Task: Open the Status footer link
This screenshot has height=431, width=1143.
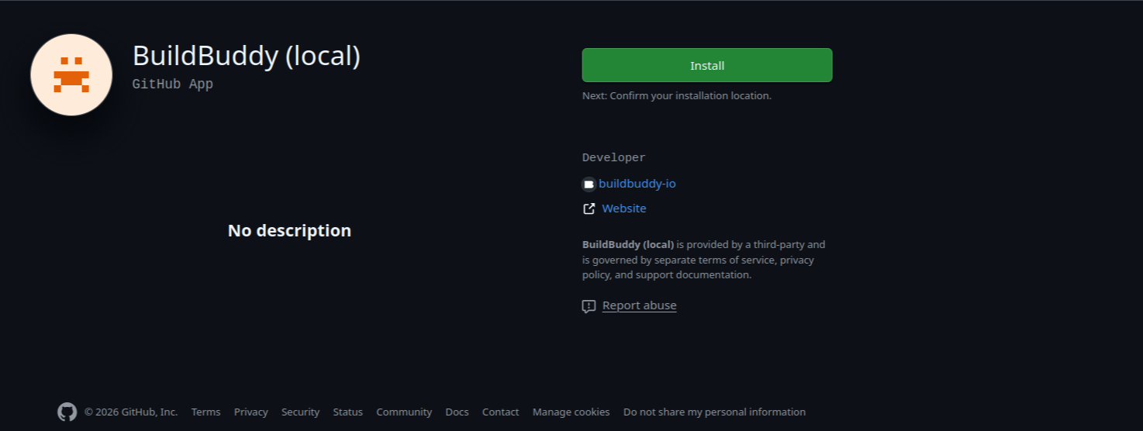Action: pyautogui.click(x=347, y=412)
